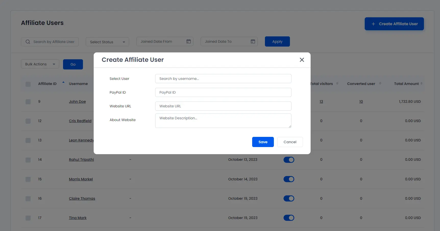The image size is (440, 231).
Task: Toggle status switch for Tina Mark row
Action: [289, 218]
